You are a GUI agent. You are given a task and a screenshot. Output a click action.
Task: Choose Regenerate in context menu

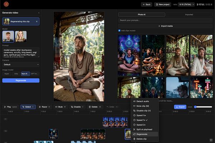145,134
